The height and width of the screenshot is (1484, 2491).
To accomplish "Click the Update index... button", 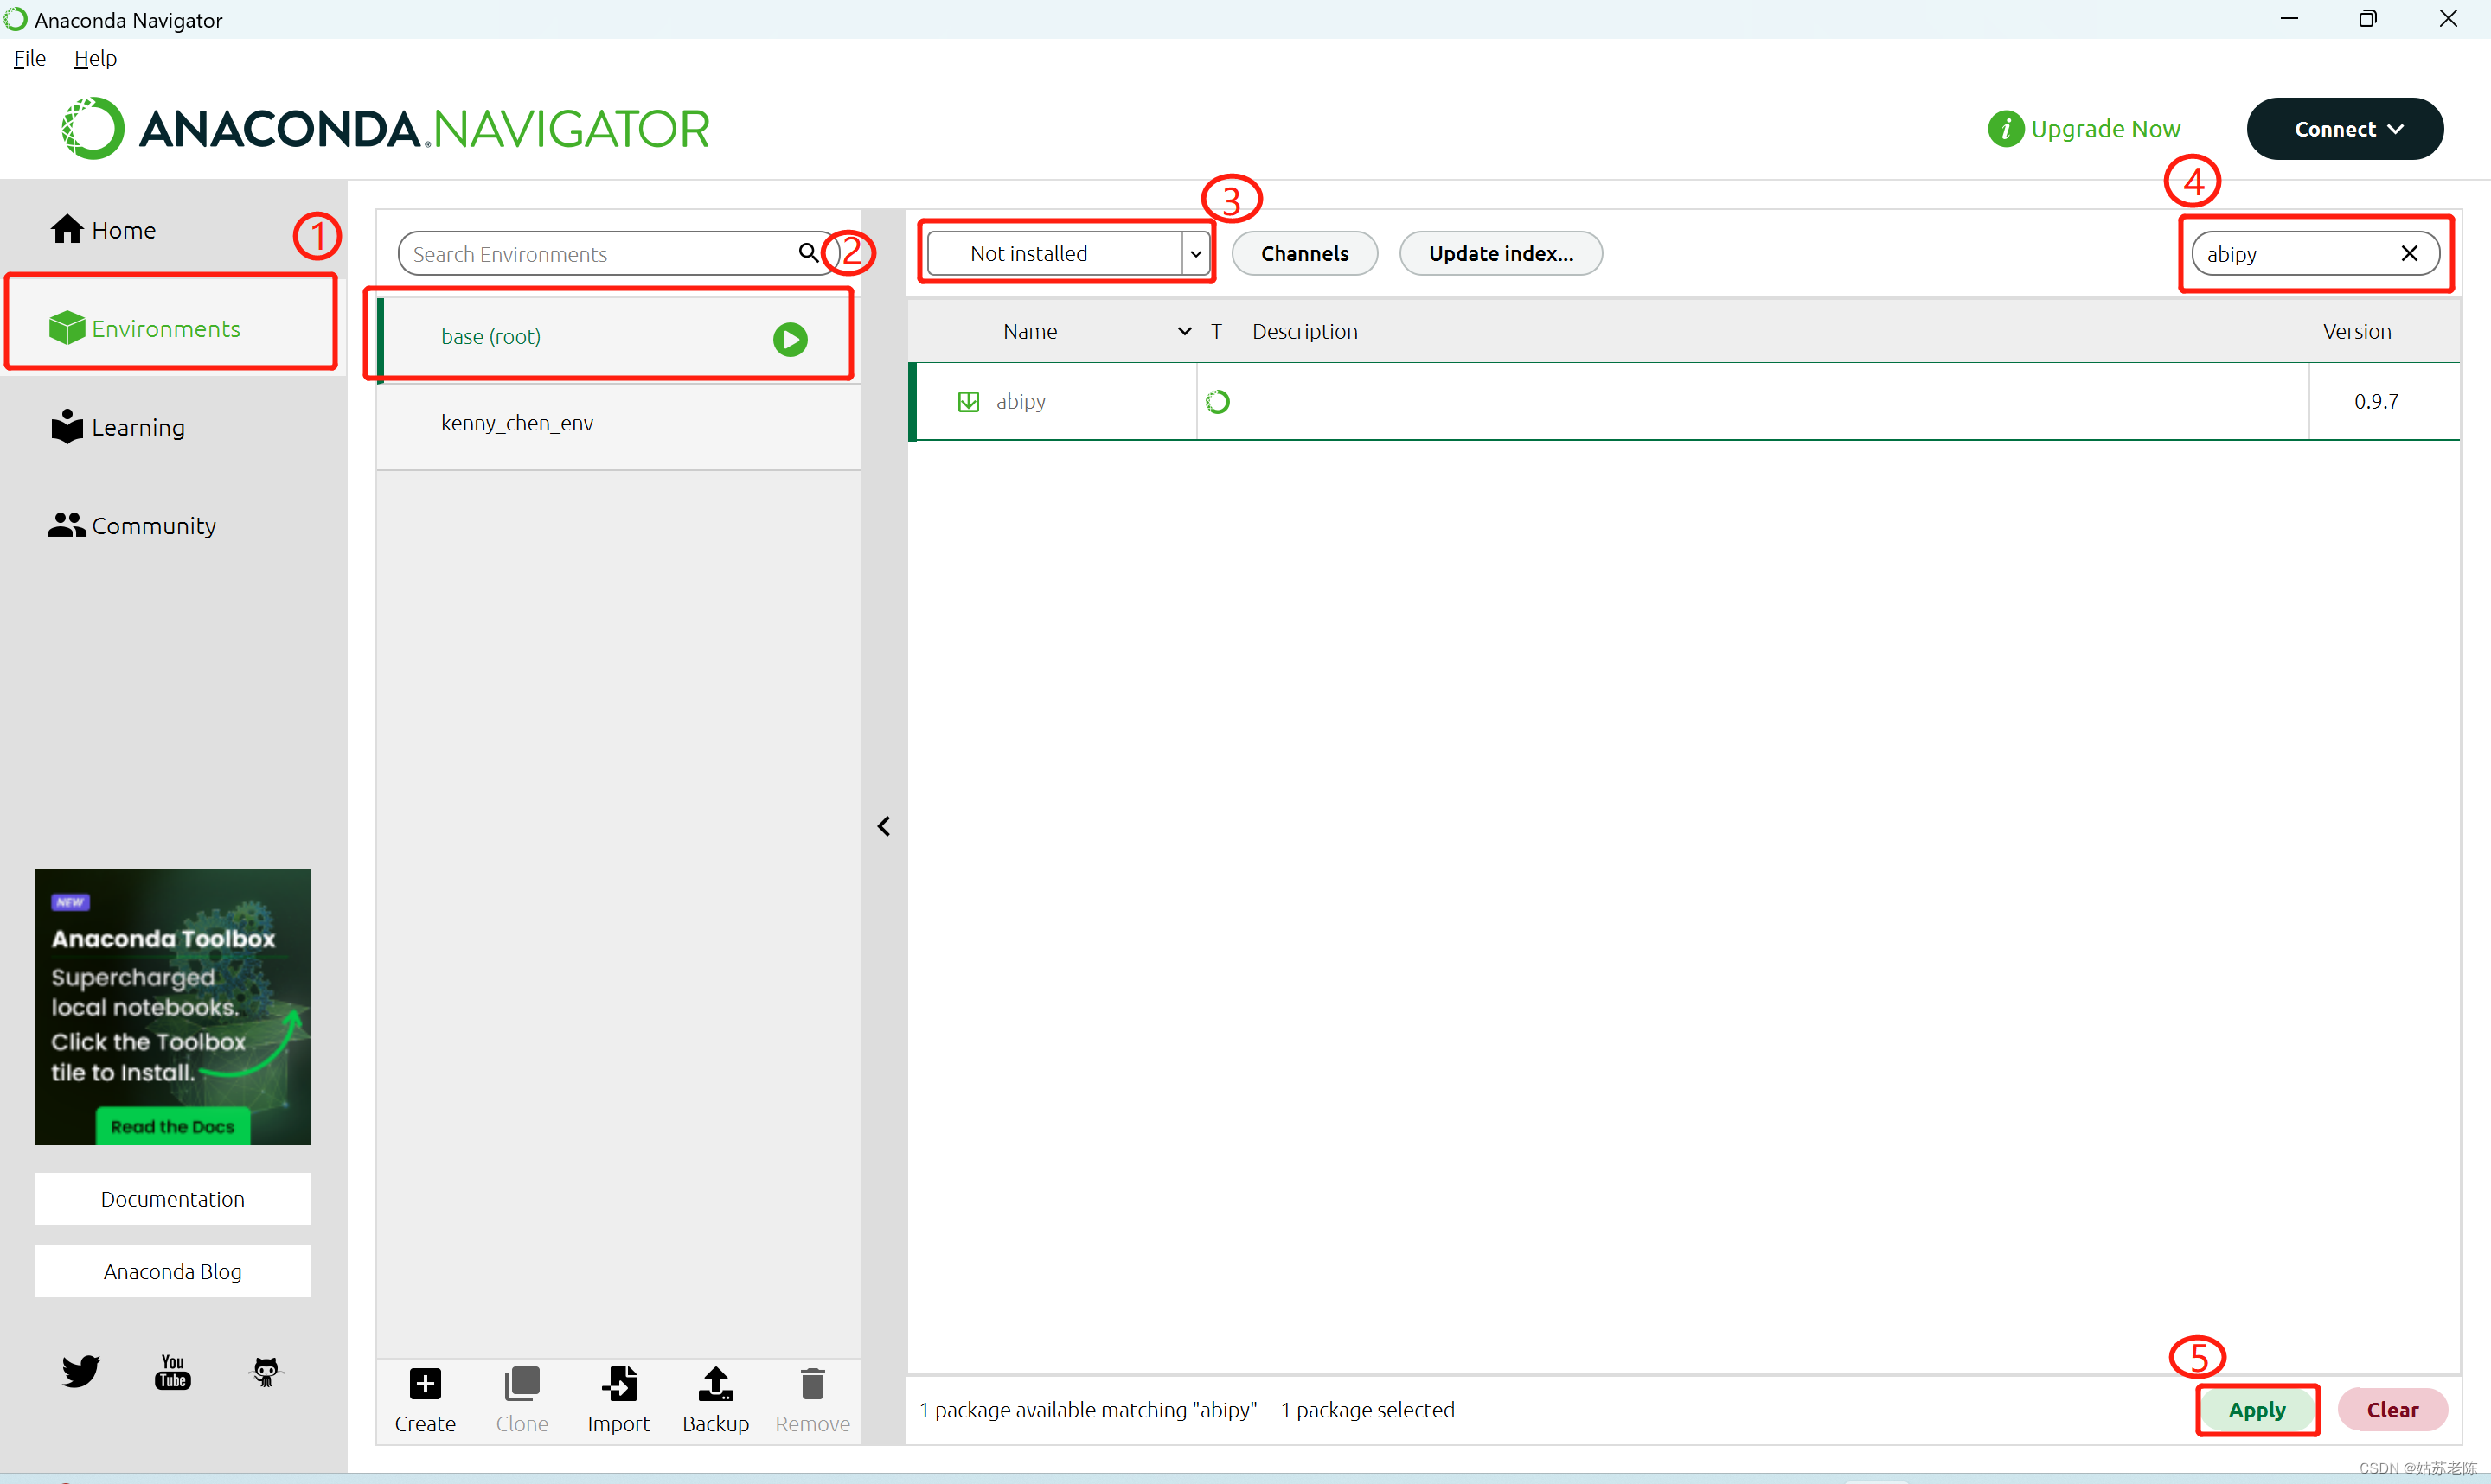I will tap(1501, 253).
